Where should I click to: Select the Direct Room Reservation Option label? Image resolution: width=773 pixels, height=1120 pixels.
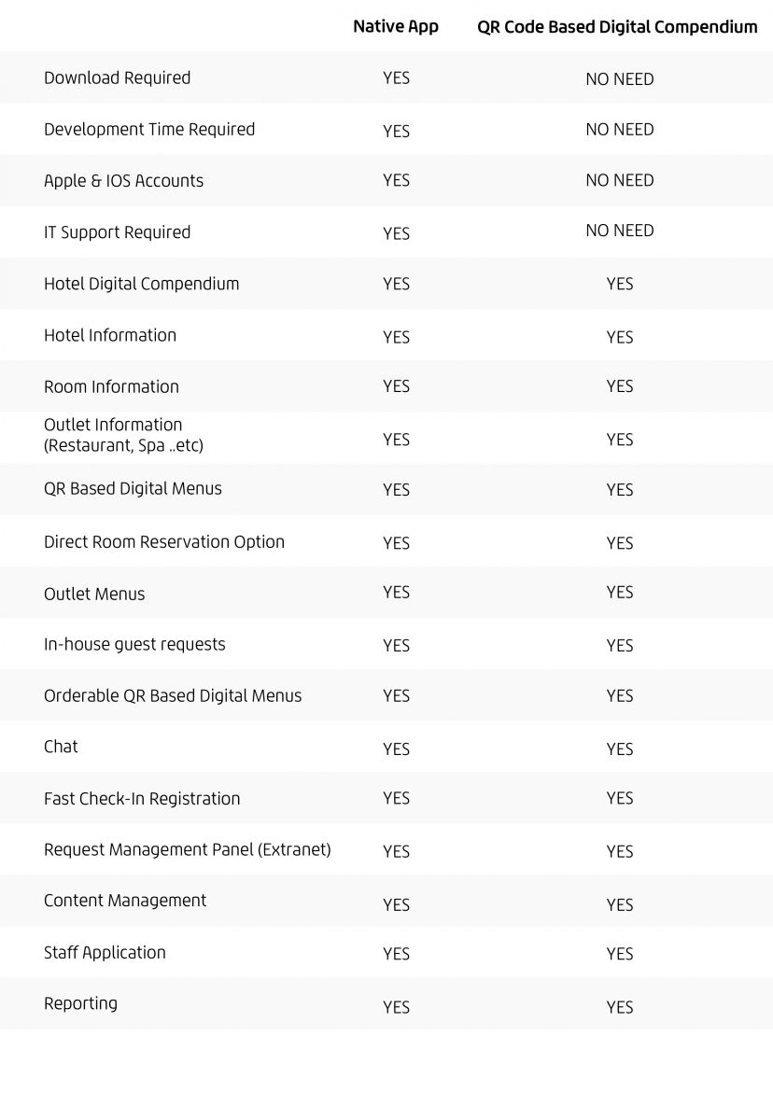coord(164,542)
